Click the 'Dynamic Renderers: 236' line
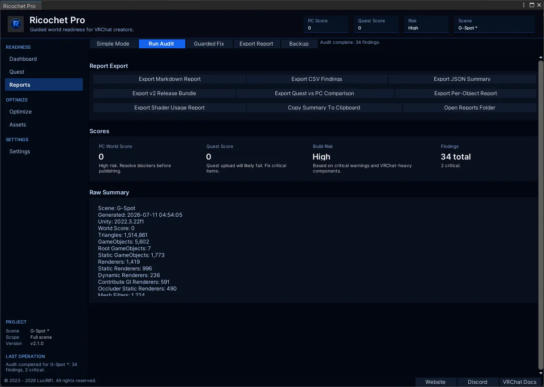This screenshot has width=544, height=387. tap(129, 275)
